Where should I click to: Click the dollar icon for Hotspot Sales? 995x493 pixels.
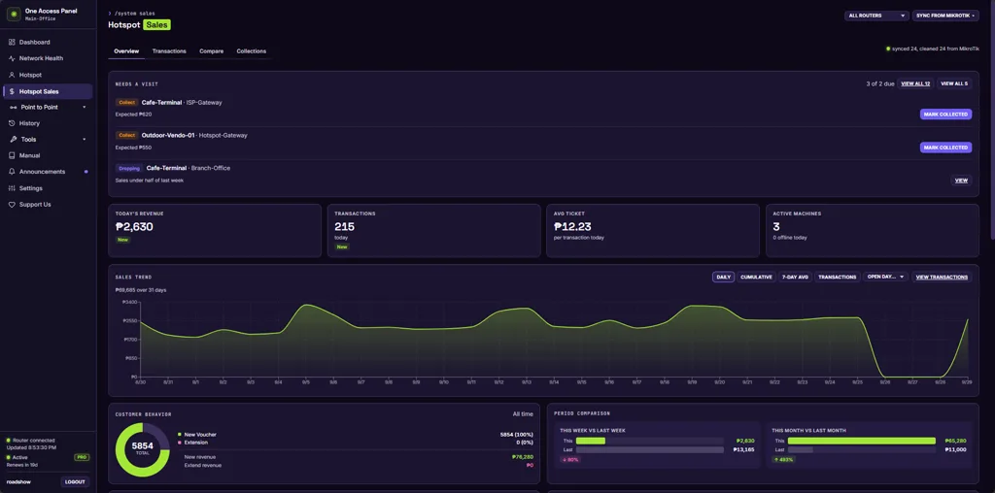pos(12,92)
